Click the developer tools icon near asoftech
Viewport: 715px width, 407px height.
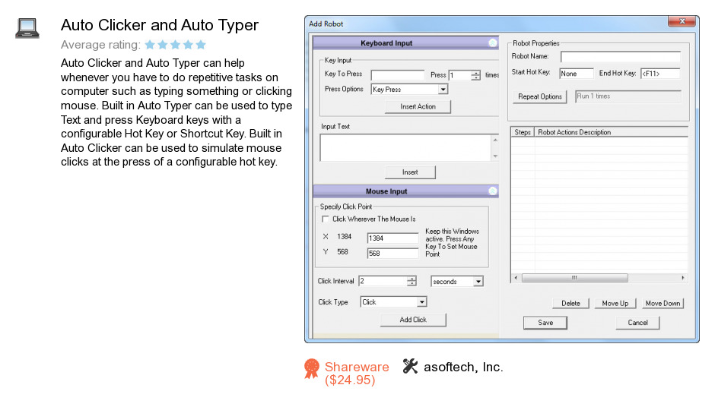pyautogui.click(x=410, y=366)
